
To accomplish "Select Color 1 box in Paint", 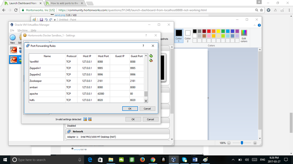I will 179,36.
